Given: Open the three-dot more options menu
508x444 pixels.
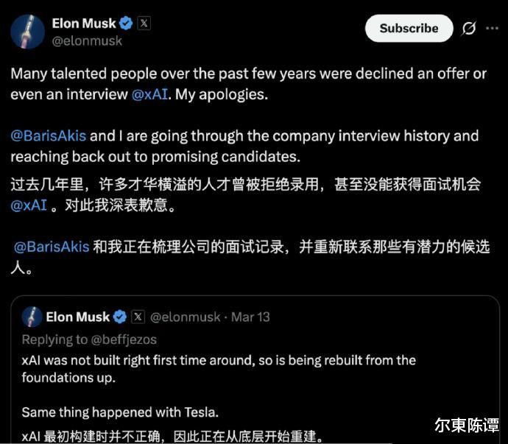Looking at the screenshot, I should [x=491, y=29].
